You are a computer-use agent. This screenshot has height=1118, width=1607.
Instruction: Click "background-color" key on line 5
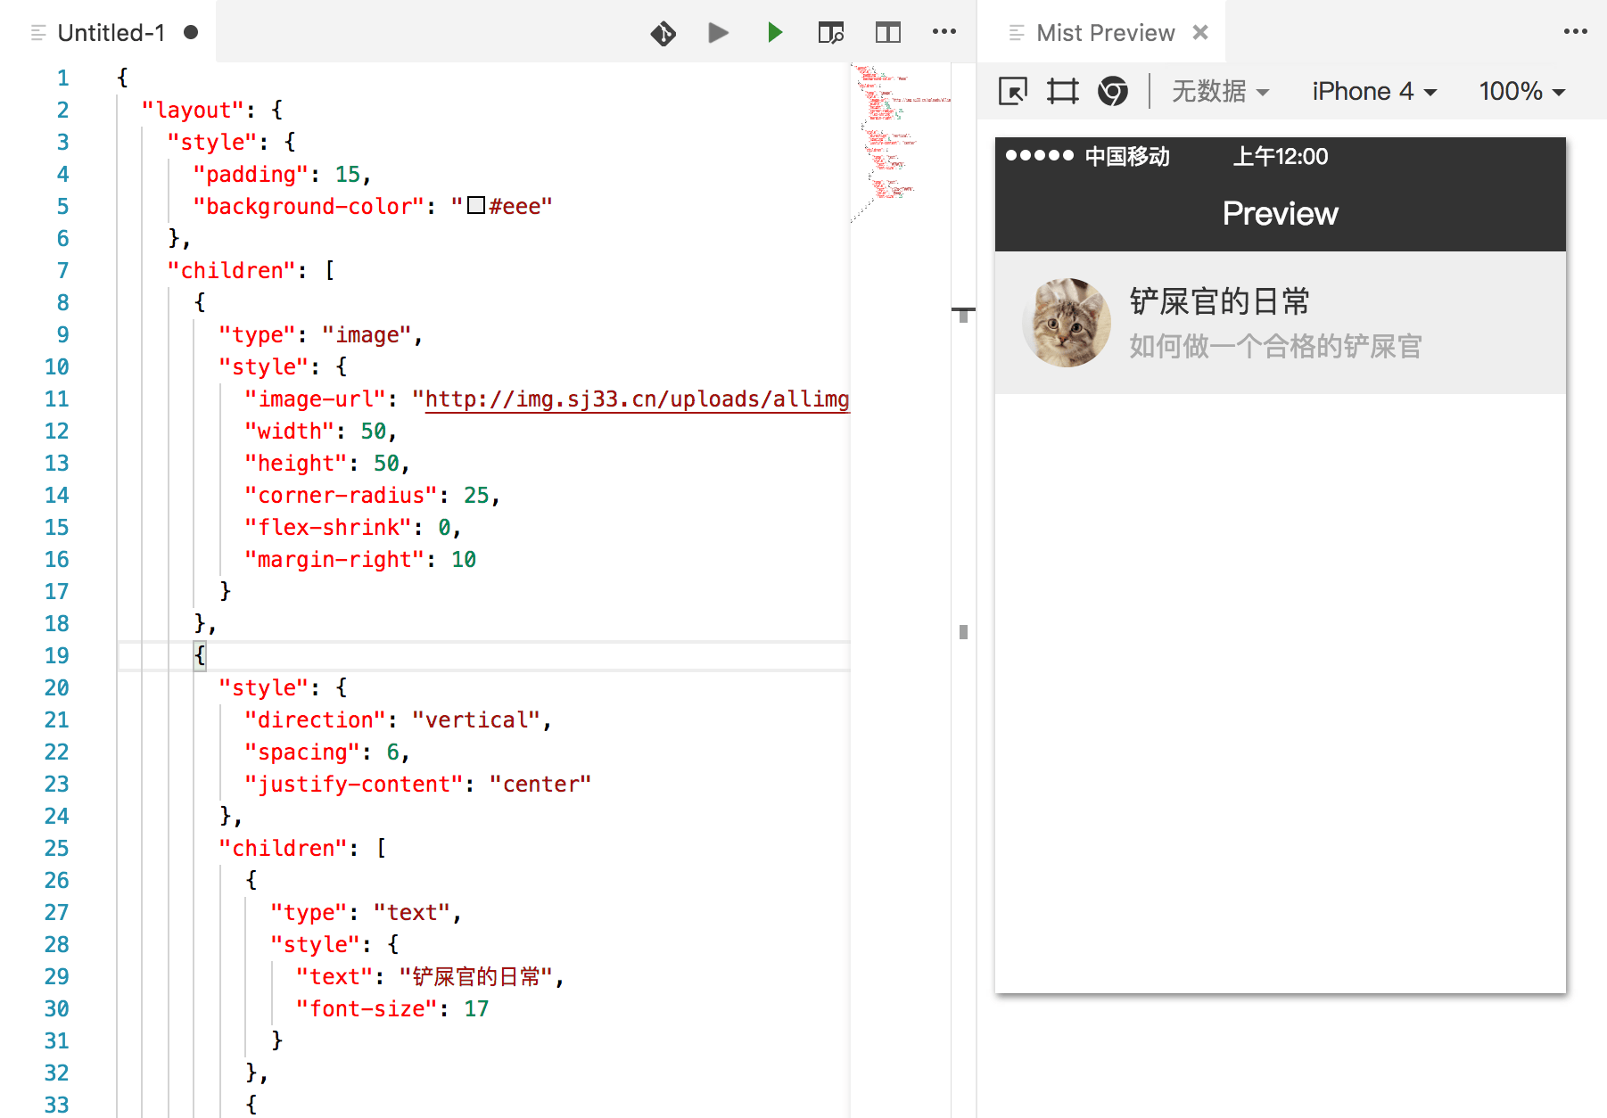(309, 206)
